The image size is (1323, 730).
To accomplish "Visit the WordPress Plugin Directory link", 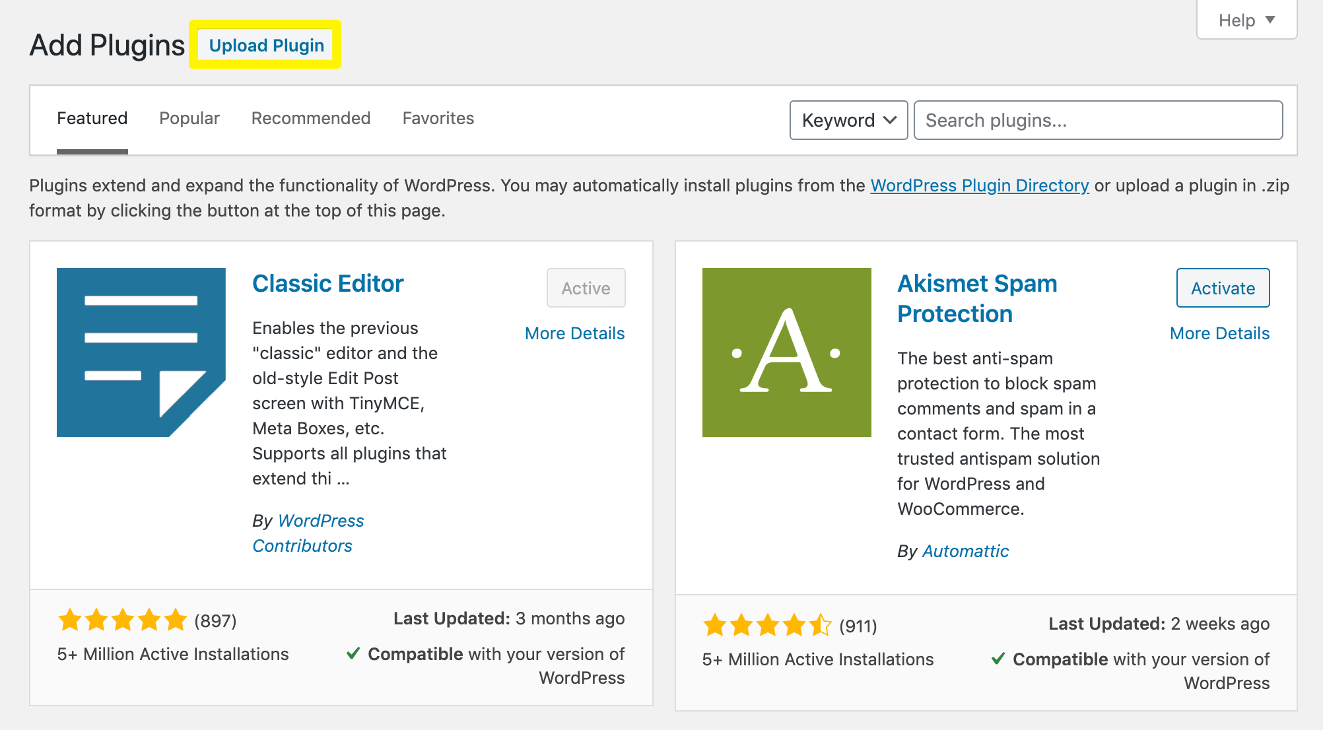I will (979, 185).
